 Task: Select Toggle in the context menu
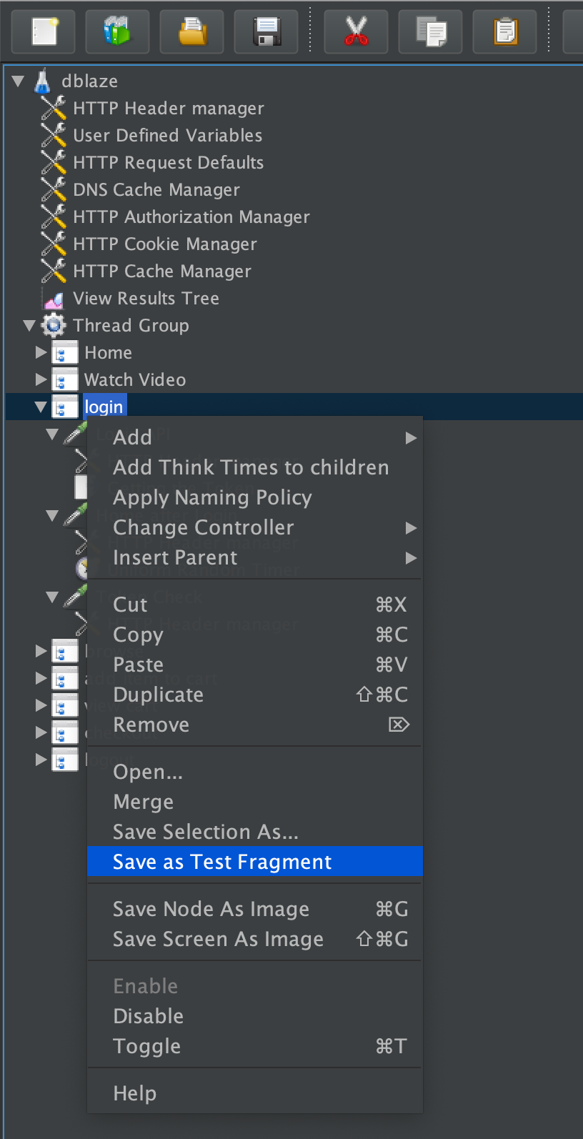[255, 1046]
